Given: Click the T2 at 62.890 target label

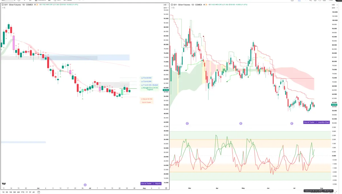Looking at the screenshot, I should [146, 81].
